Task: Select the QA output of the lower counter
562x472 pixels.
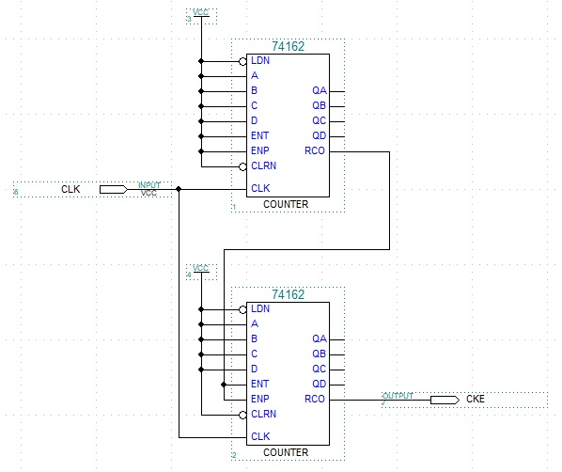Action: tap(320, 338)
